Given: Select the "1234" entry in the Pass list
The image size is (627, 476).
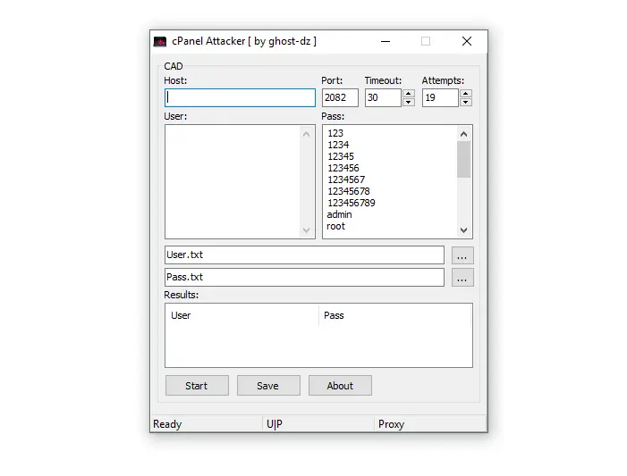Looking at the screenshot, I should 338,145.
